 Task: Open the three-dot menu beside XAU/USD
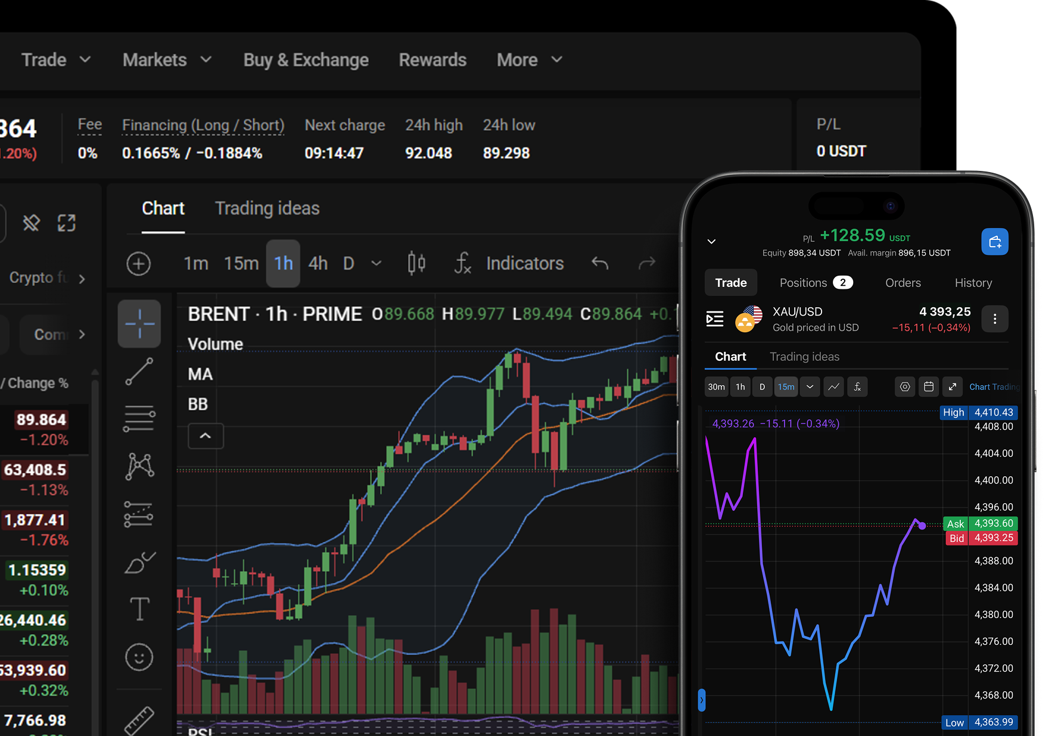(995, 319)
